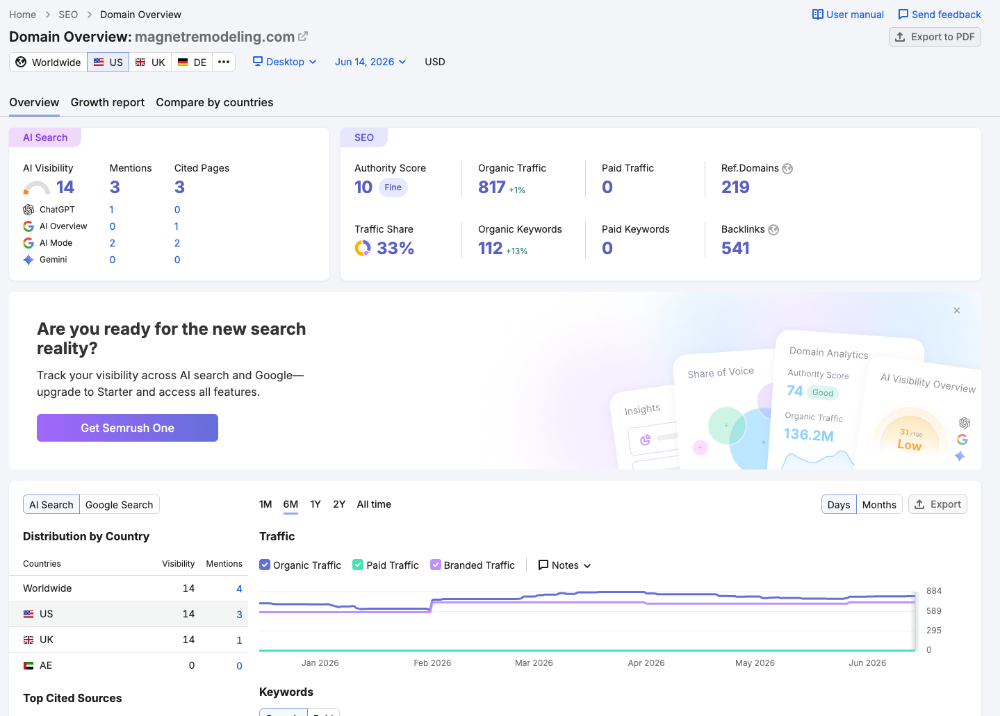Viewport: 1000px width, 716px height.
Task: Click the US flag in the Distribution table
Action: click(28, 614)
